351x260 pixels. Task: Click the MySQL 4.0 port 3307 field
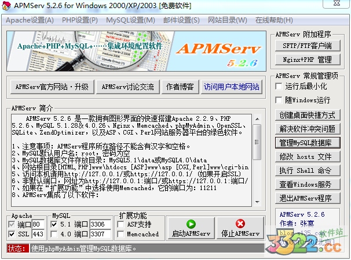click(101, 234)
